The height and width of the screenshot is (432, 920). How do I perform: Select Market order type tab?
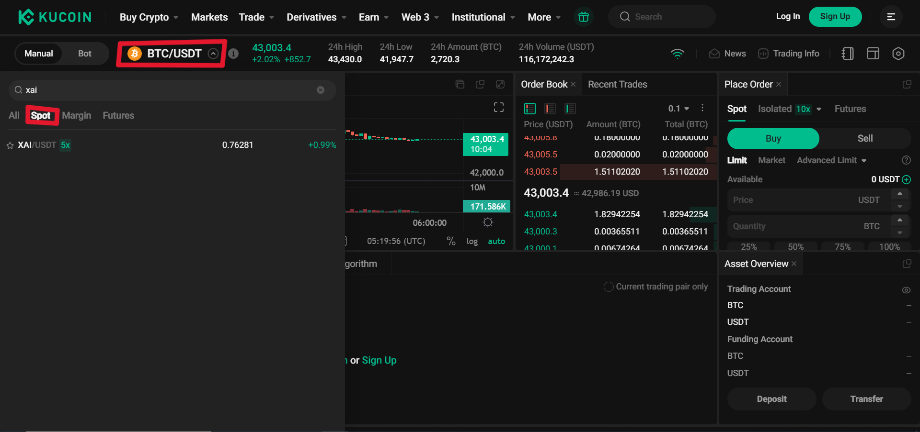pyautogui.click(x=771, y=160)
